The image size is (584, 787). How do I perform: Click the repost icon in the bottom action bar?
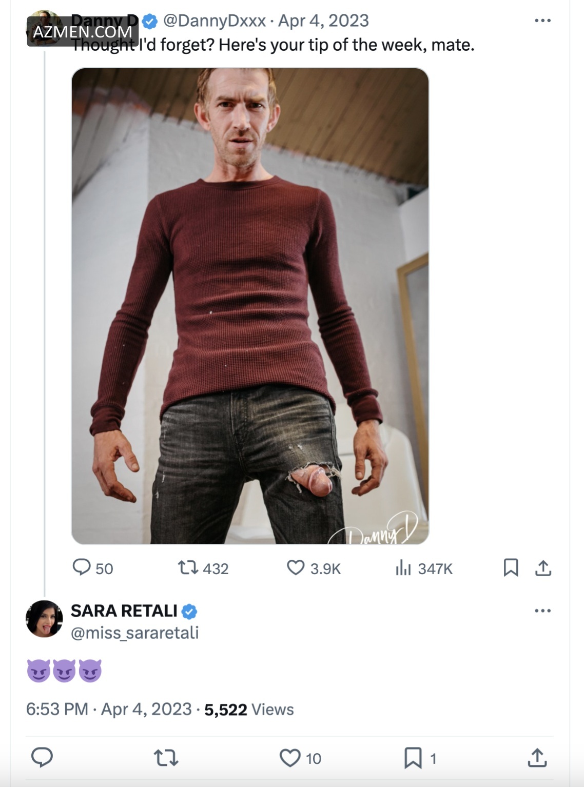(166, 758)
